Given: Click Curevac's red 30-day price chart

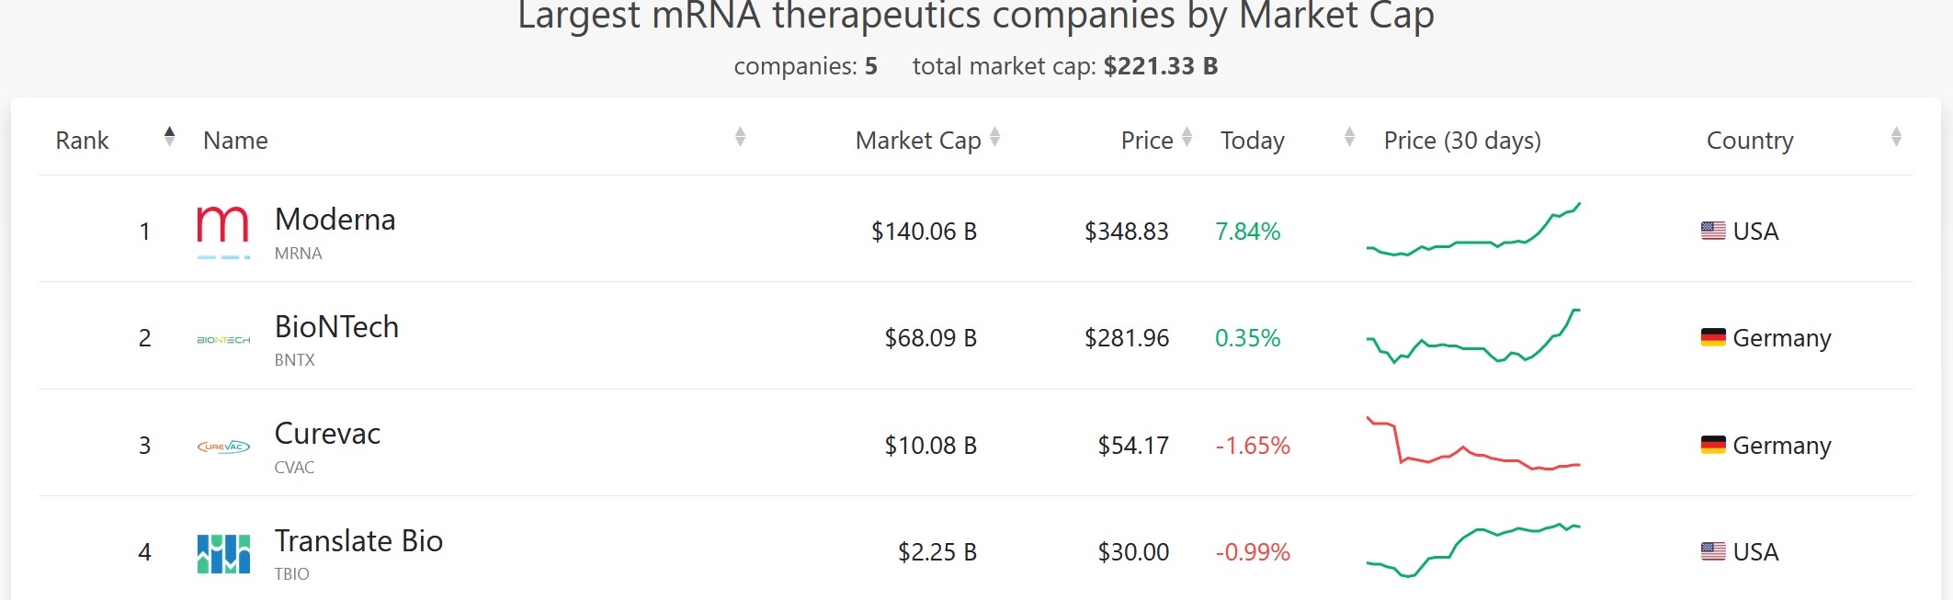Looking at the screenshot, I should 1473,445.
